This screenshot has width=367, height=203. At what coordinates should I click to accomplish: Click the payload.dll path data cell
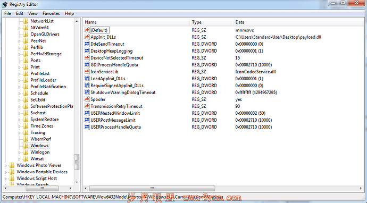[x=278, y=37]
